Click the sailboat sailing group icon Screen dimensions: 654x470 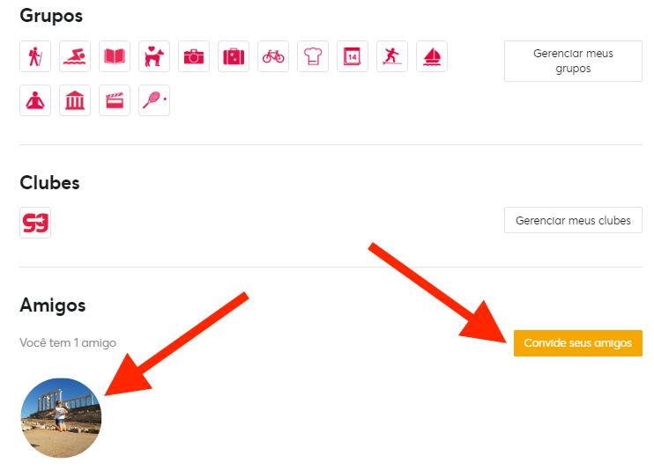(432, 56)
